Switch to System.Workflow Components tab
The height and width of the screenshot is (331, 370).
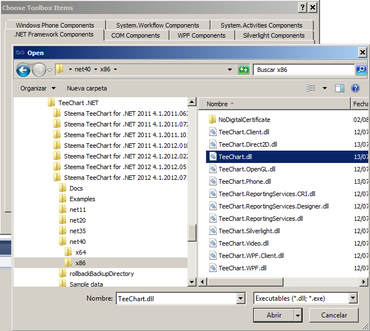click(158, 25)
